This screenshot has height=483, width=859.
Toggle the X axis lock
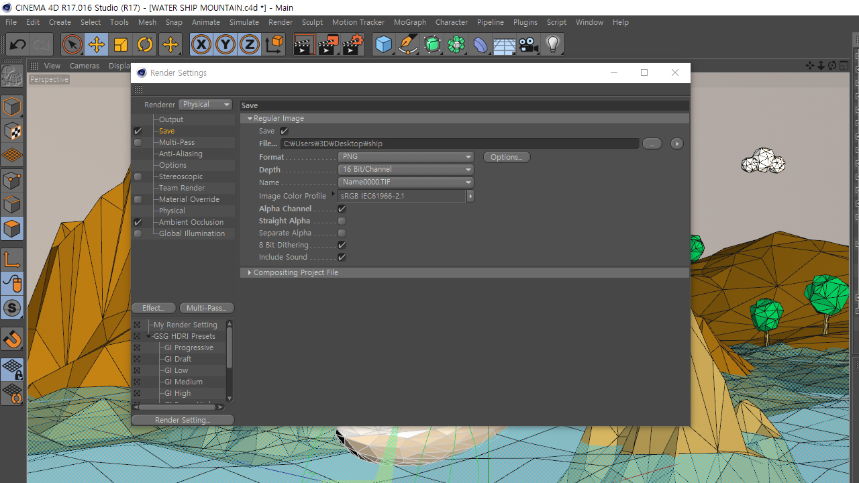tap(201, 45)
